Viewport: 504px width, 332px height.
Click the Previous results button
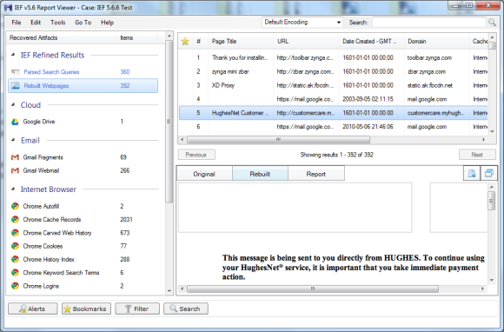tap(196, 155)
